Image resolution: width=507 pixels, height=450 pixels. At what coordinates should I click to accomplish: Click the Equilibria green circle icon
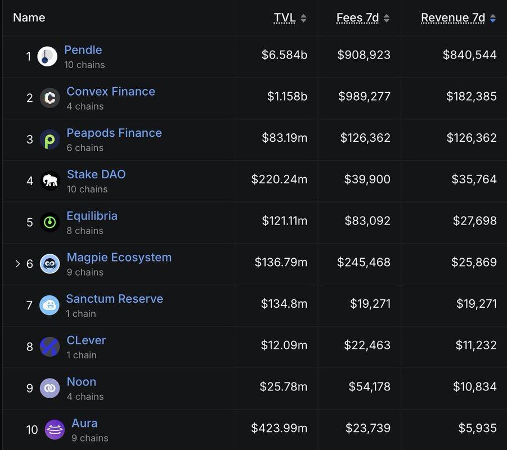(50, 222)
